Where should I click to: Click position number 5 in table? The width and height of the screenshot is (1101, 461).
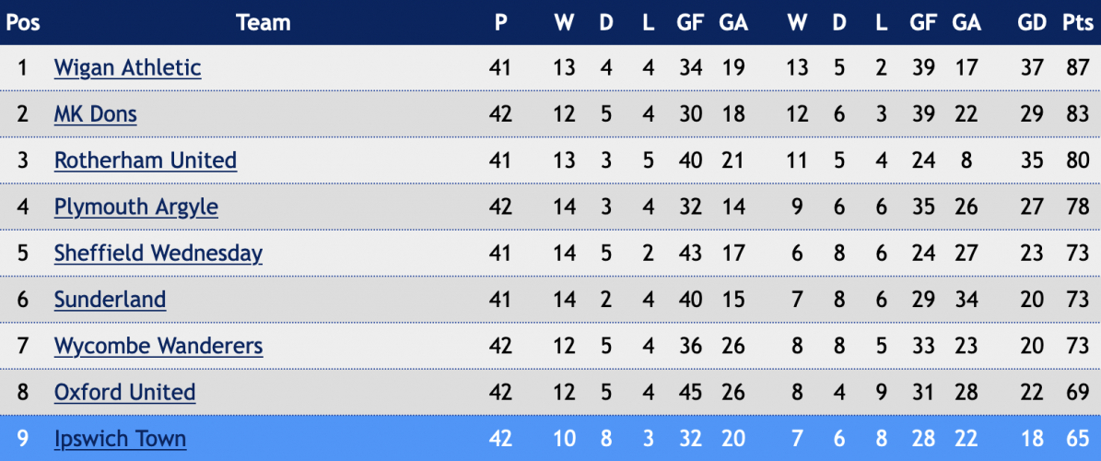(x=22, y=253)
